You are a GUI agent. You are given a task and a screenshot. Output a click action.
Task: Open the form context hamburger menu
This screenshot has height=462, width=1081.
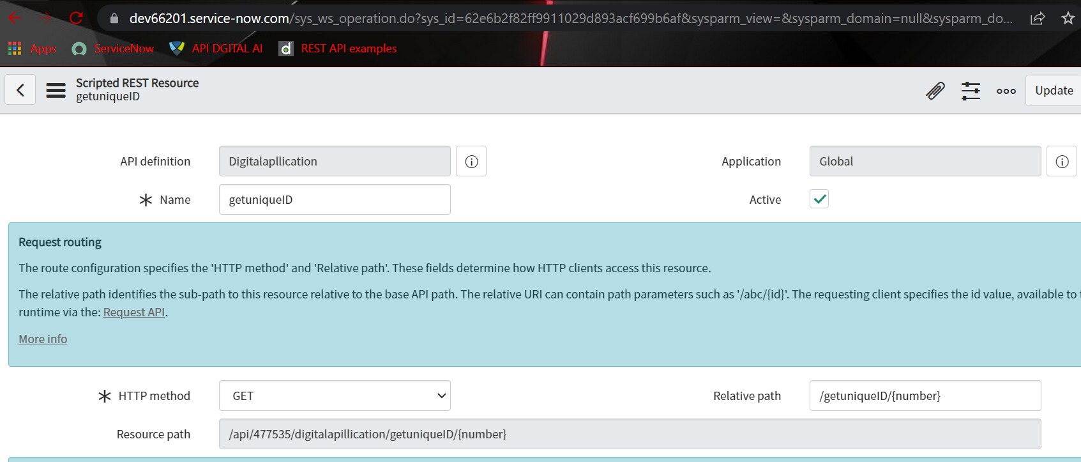pos(56,90)
